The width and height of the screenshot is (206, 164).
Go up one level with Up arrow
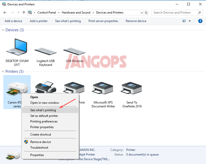point(24,13)
